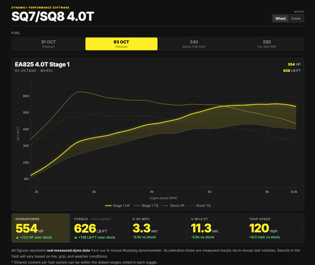Select E85 Full fuel option

(x=267, y=44)
